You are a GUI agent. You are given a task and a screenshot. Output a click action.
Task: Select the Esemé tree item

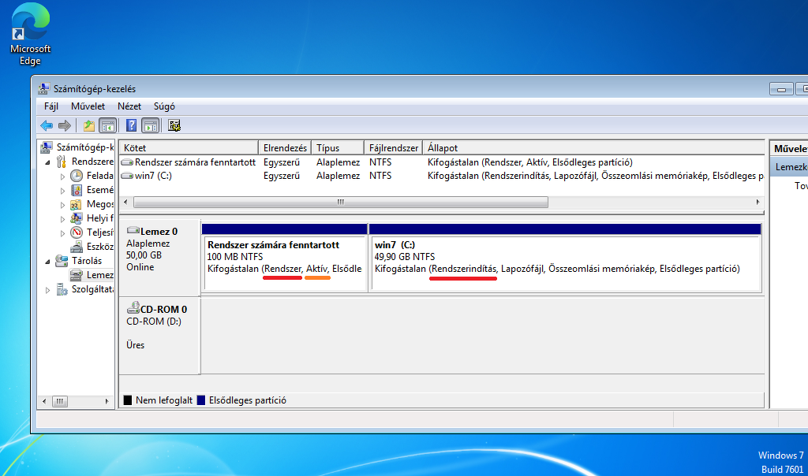point(99,190)
